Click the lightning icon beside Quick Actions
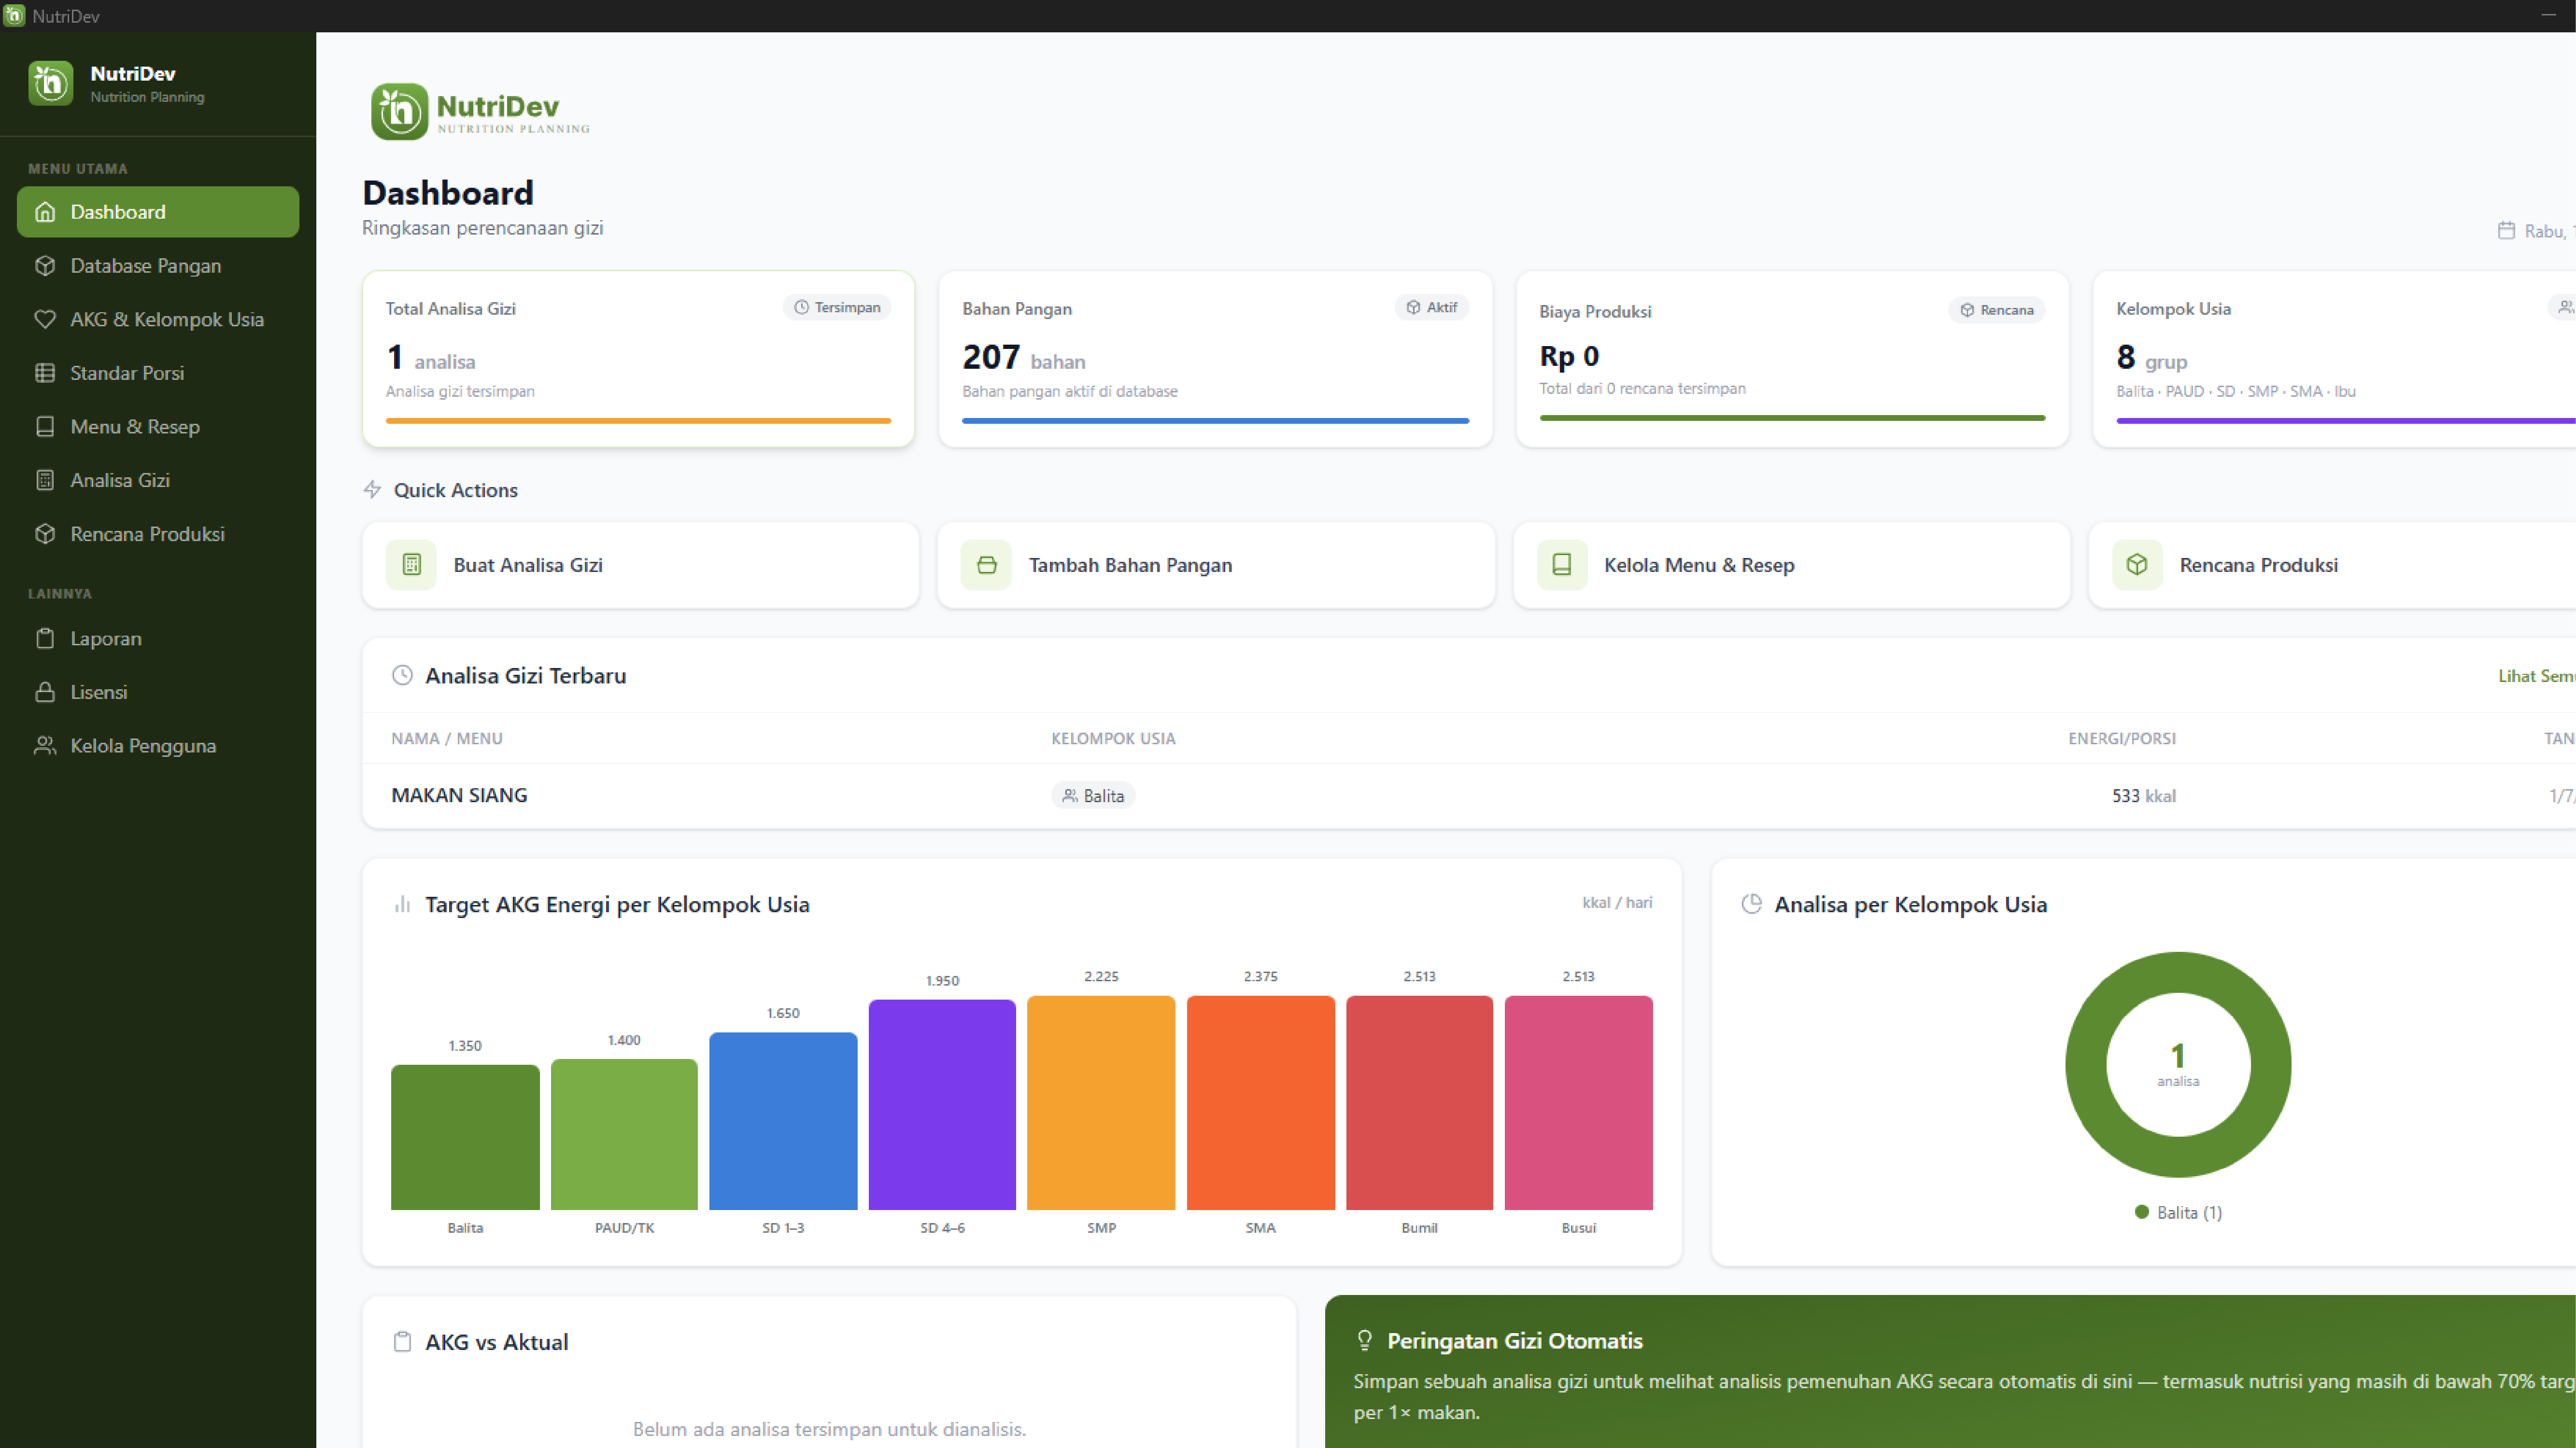 click(x=372, y=489)
